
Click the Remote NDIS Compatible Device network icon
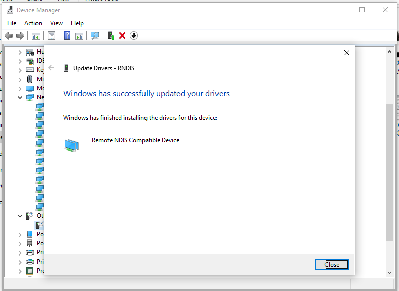[x=71, y=146]
